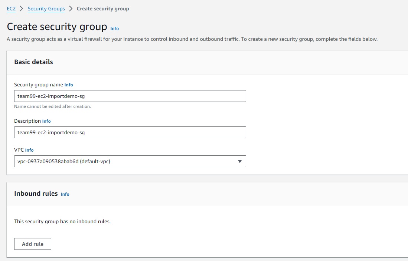Image resolution: width=408 pixels, height=261 pixels.
Task: Click the chevron after Security Groups breadcrumb
Action: (71, 9)
